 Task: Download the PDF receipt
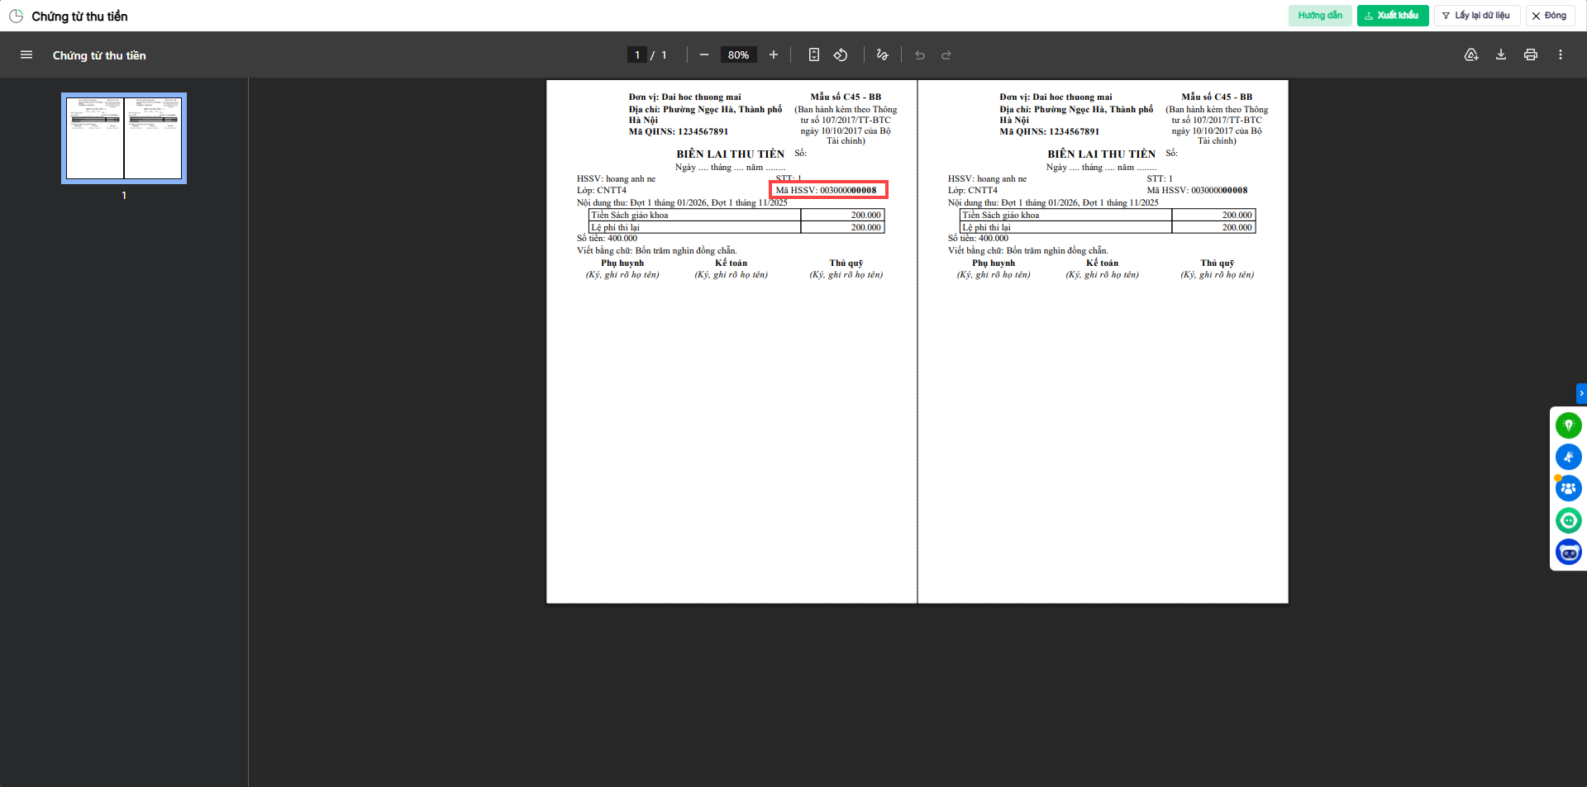(x=1501, y=55)
